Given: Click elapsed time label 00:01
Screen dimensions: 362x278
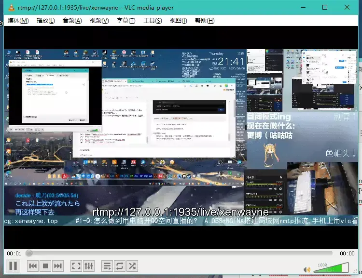Looking at the screenshot, I should tap(14, 253).
